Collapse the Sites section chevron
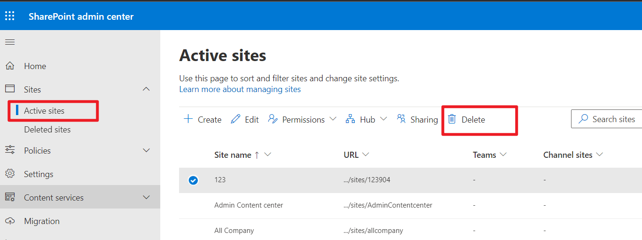The width and height of the screenshot is (642, 240). pyautogui.click(x=146, y=89)
